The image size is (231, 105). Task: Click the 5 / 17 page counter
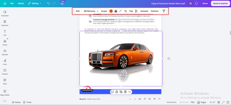click(213, 102)
